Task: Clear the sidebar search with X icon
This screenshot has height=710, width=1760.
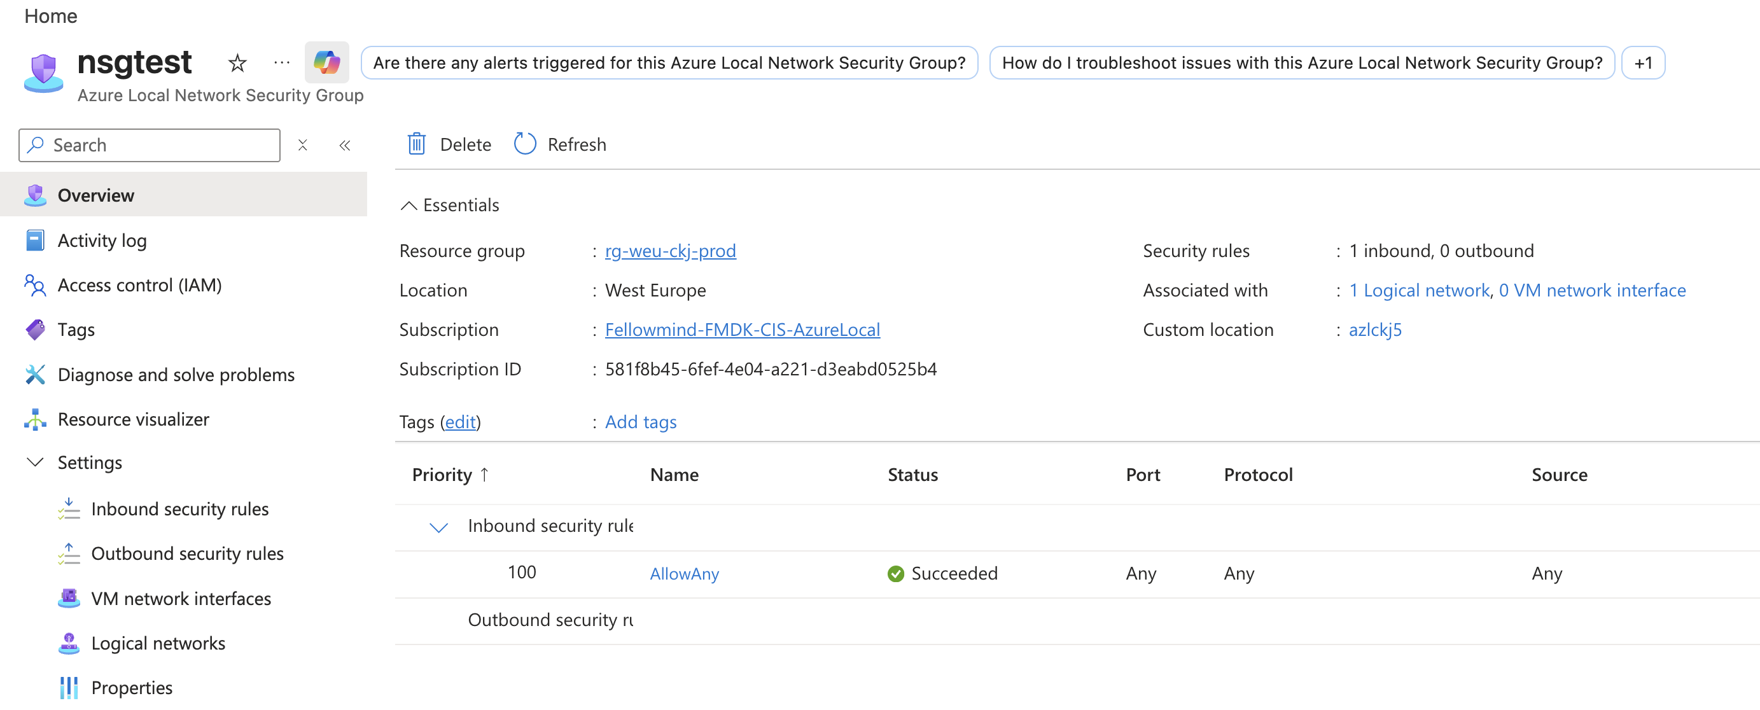Action: click(x=303, y=145)
